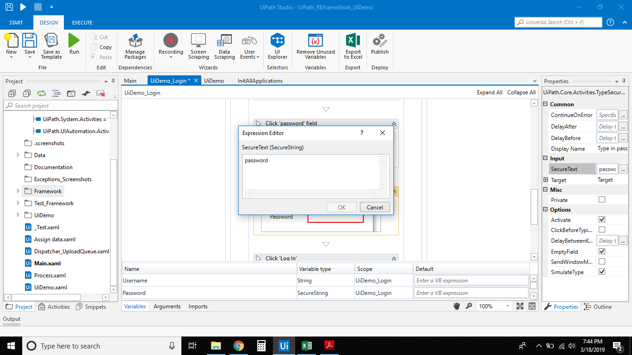632x355 pixels.
Task: Select Export to Excel
Action: (x=353, y=46)
